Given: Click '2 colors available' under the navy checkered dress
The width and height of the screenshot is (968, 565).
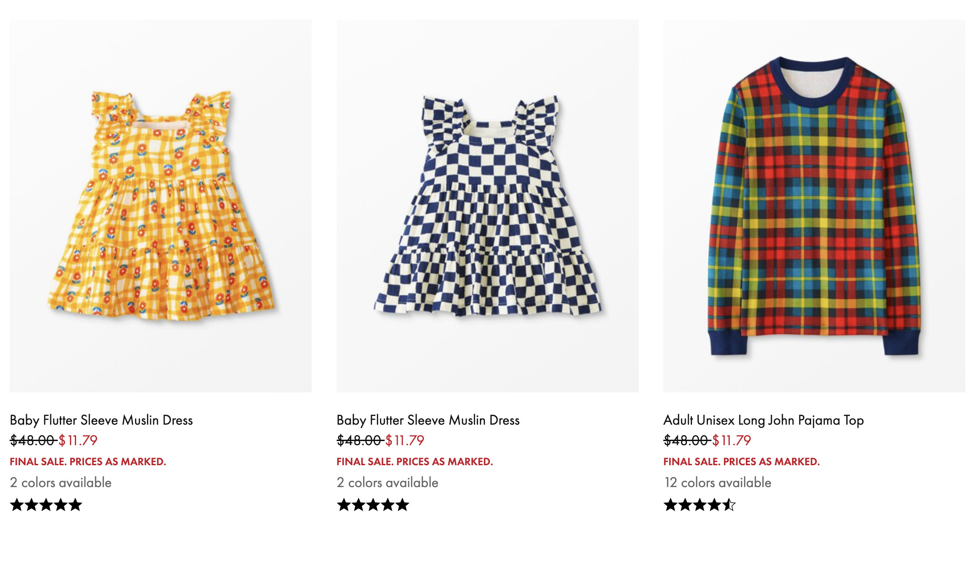Looking at the screenshot, I should [387, 483].
